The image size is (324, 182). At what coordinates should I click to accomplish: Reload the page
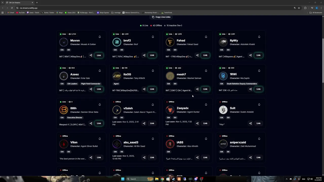pos(12,8)
